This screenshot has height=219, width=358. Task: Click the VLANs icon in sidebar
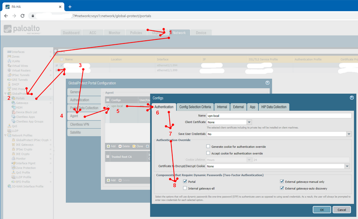click(x=9, y=61)
